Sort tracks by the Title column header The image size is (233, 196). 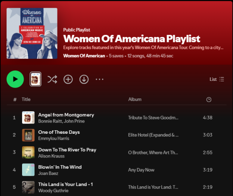26,100
